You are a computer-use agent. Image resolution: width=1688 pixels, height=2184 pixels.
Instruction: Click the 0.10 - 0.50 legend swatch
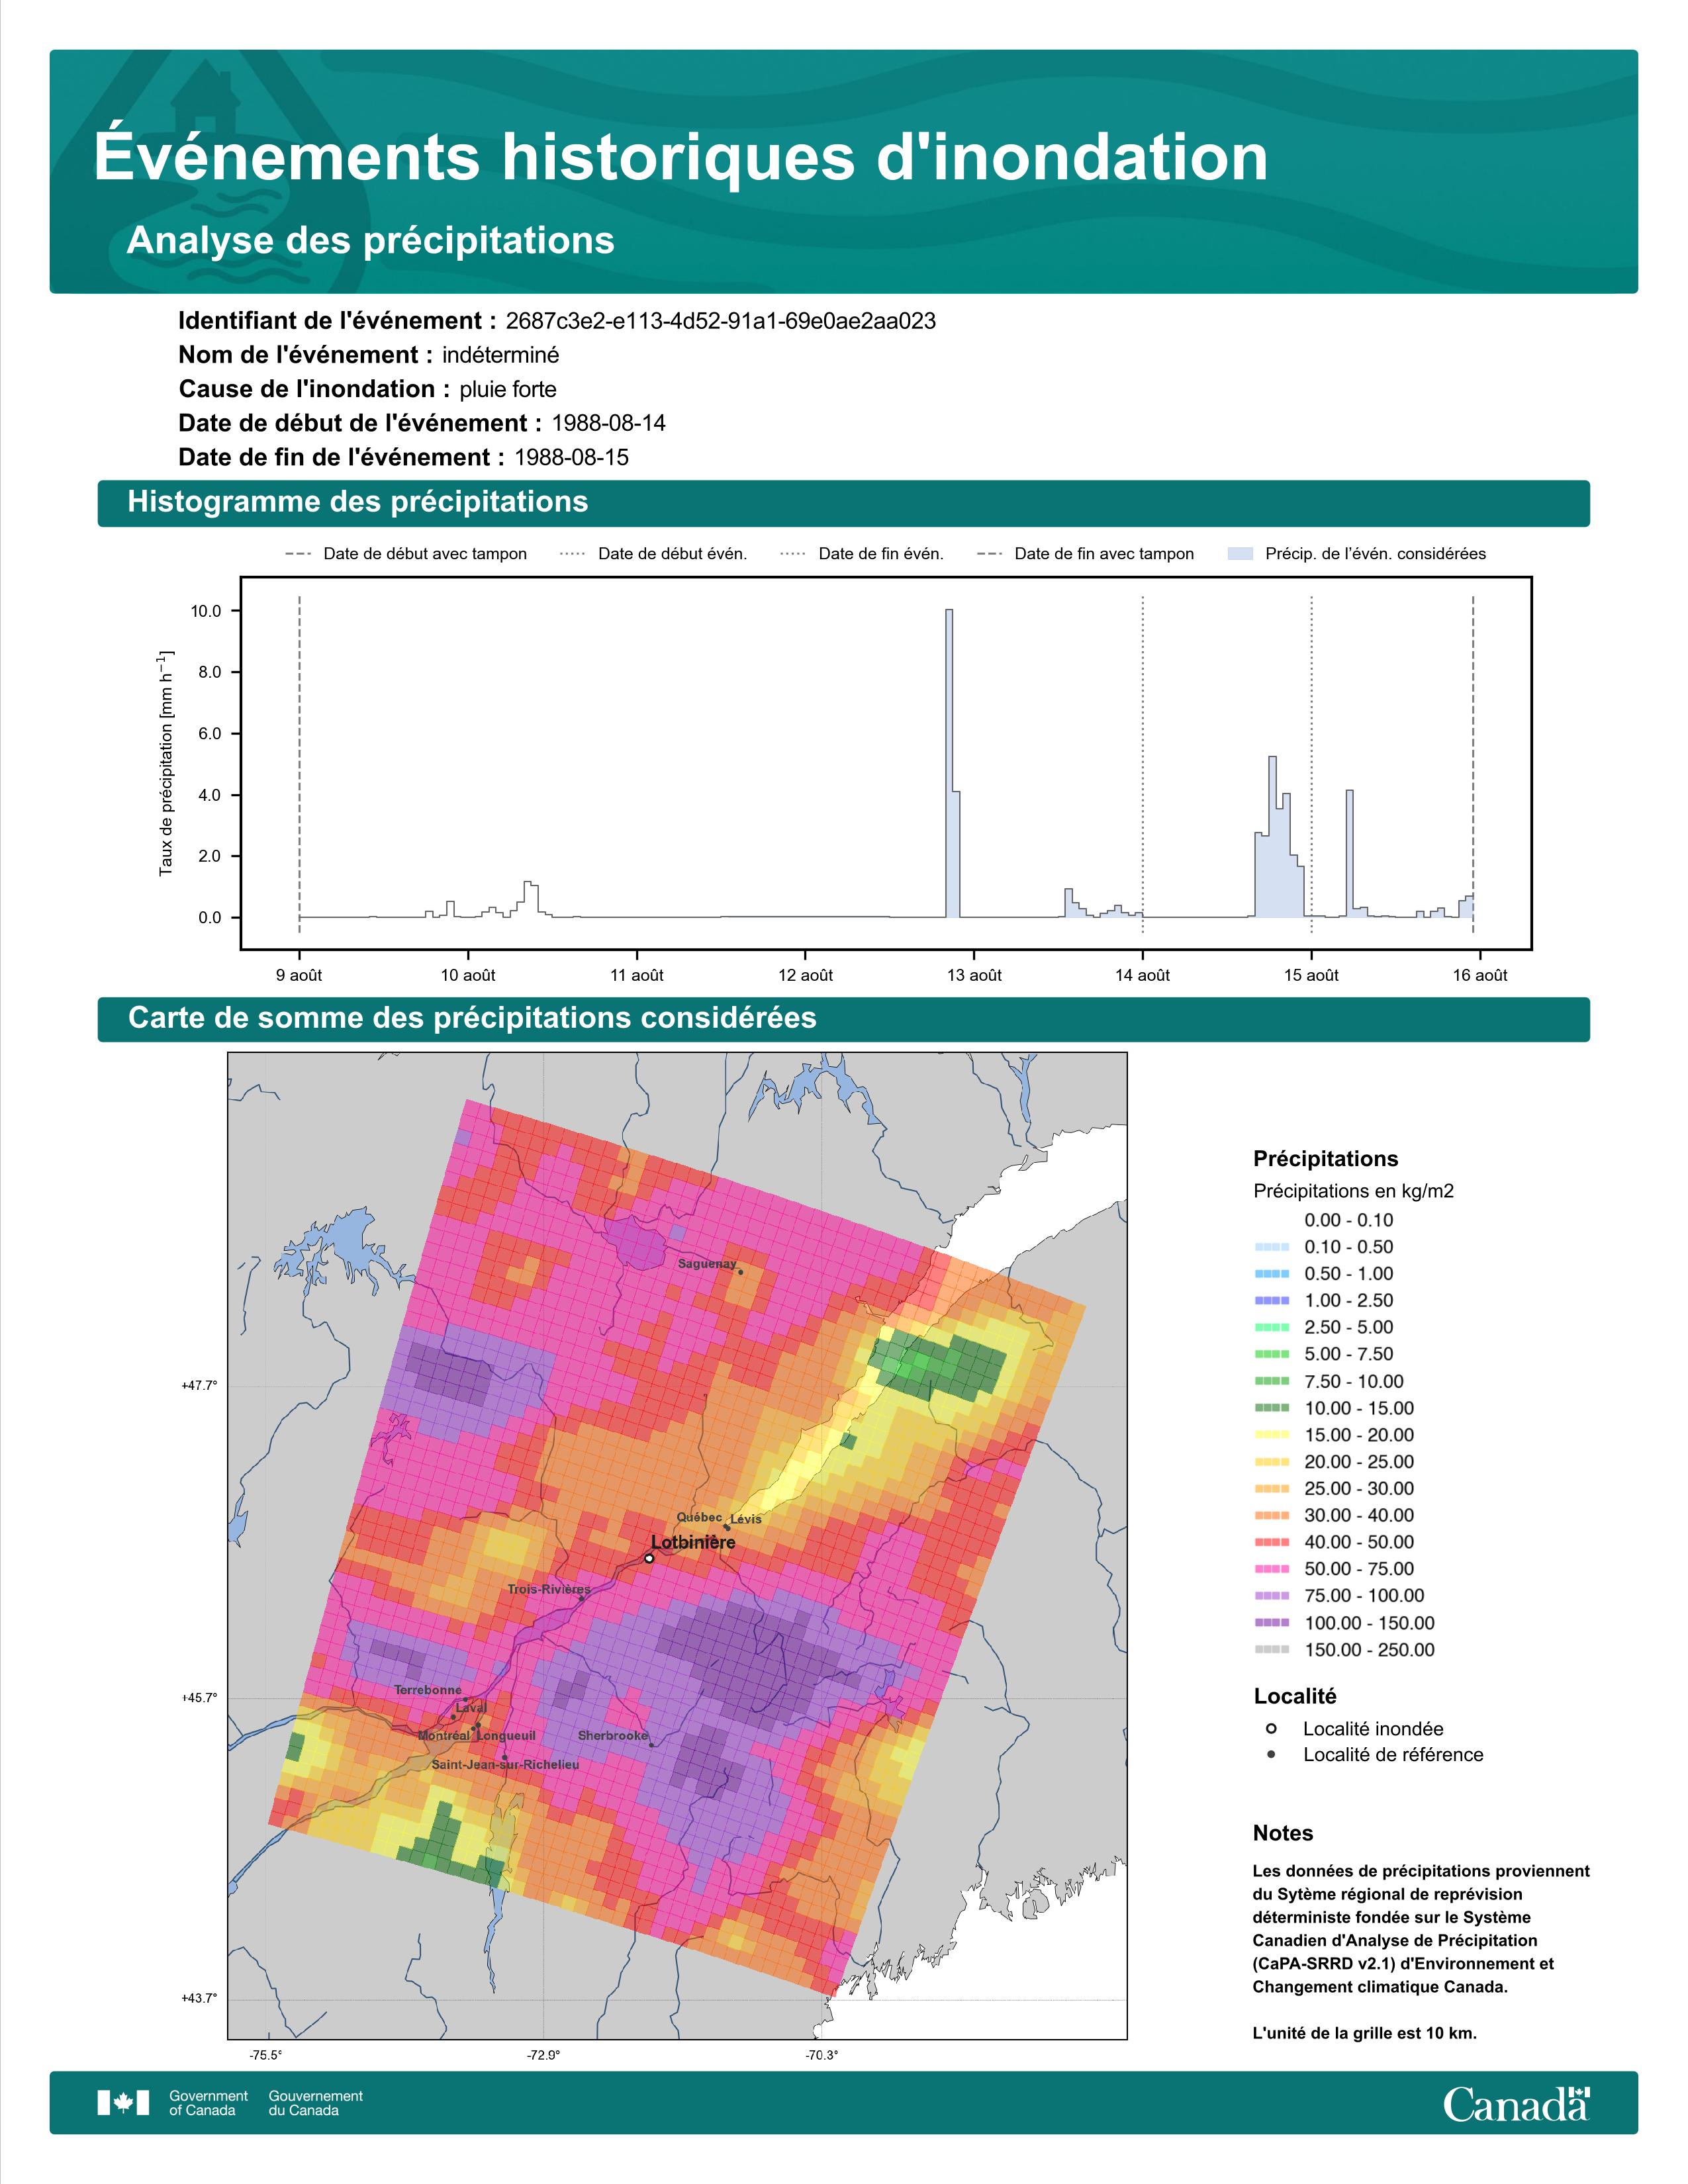click(1271, 1247)
